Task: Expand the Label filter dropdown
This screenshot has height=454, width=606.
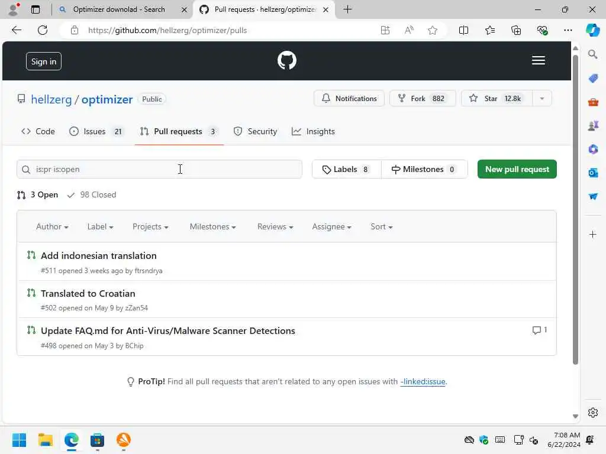Action: [100, 226]
